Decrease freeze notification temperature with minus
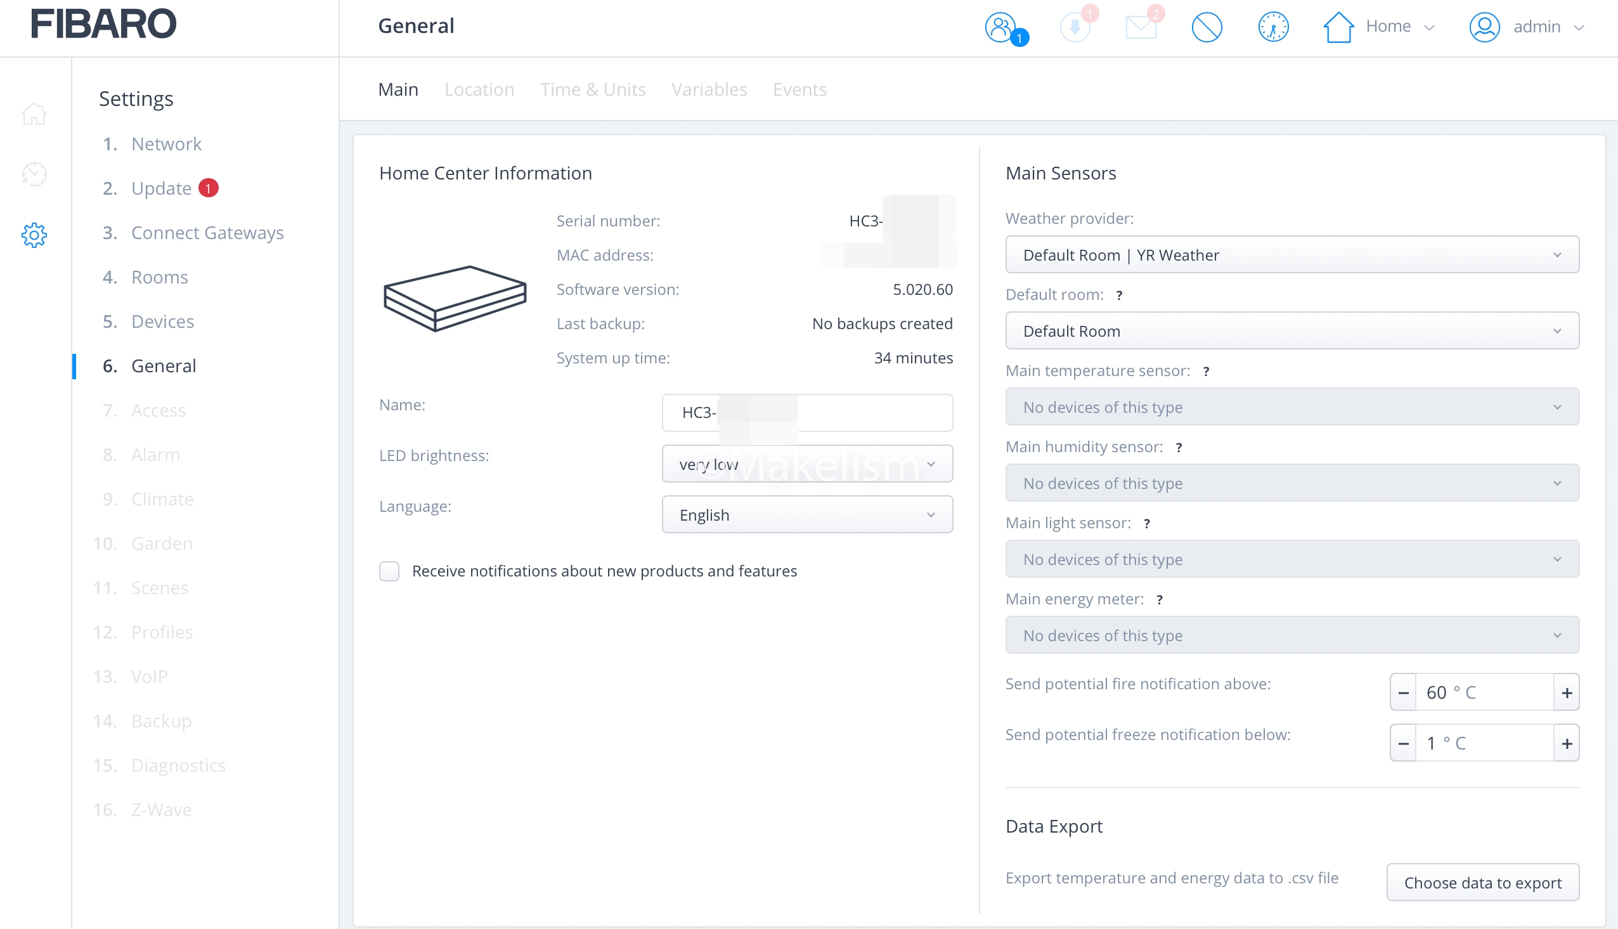The width and height of the screenshot is (1618, 929). pos(1403,744)
